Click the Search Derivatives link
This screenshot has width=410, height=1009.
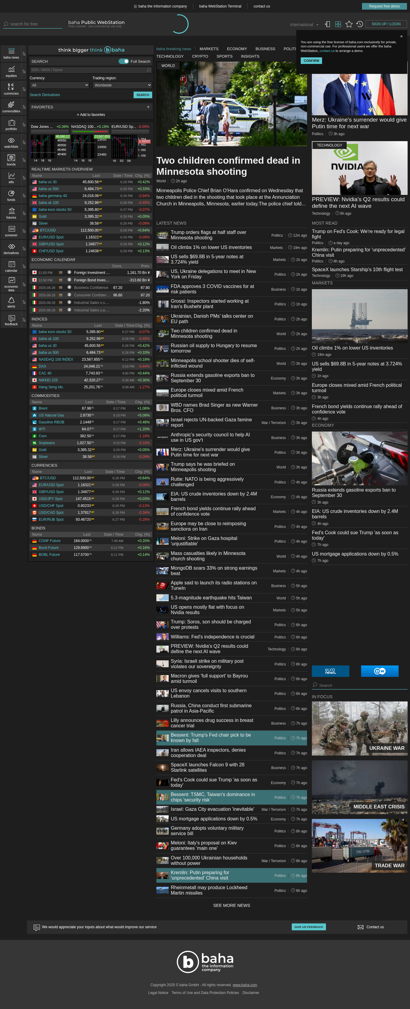pyautogui.click(x=45, y=95)
